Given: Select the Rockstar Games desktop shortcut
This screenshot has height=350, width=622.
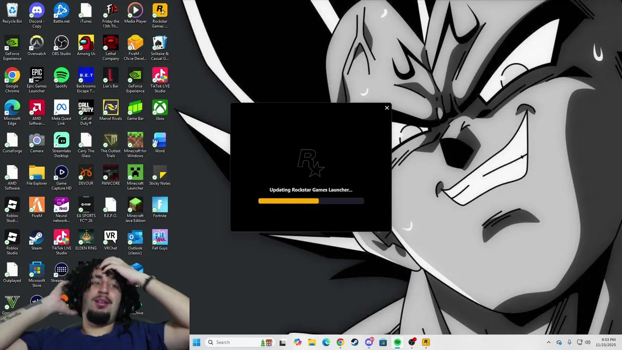Looking at the screenshot, I should (x=160, y=16).
